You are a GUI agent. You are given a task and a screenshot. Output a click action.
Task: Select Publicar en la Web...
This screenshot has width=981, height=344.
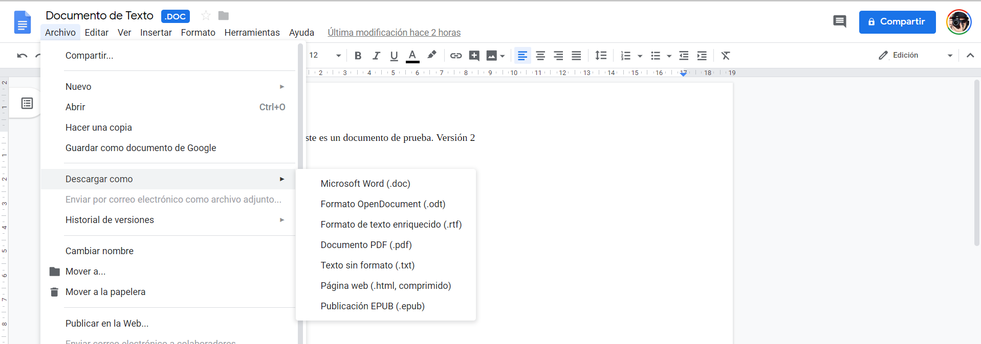pos(168,323)
